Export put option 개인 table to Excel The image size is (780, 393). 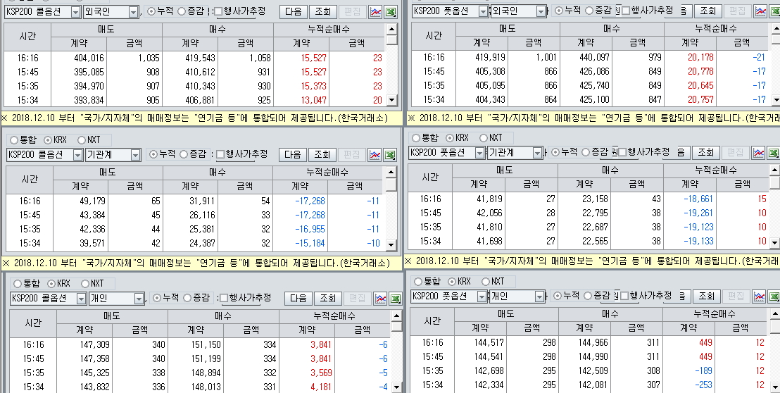coord(774,297)
